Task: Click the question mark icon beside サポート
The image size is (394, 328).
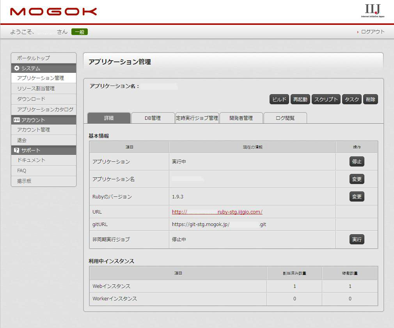Action: pos(17,151)
